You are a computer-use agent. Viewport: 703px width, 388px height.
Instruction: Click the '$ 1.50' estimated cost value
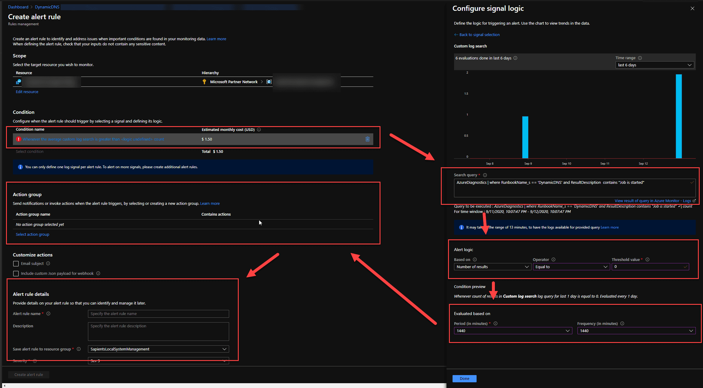pyautogui.click(x=207, y=139)
